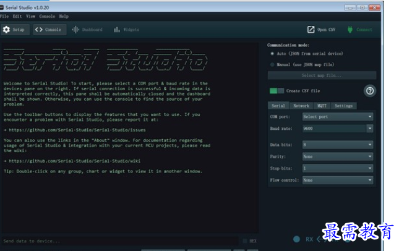Select Auto (JSON from serial device) mode

[272, 54]
